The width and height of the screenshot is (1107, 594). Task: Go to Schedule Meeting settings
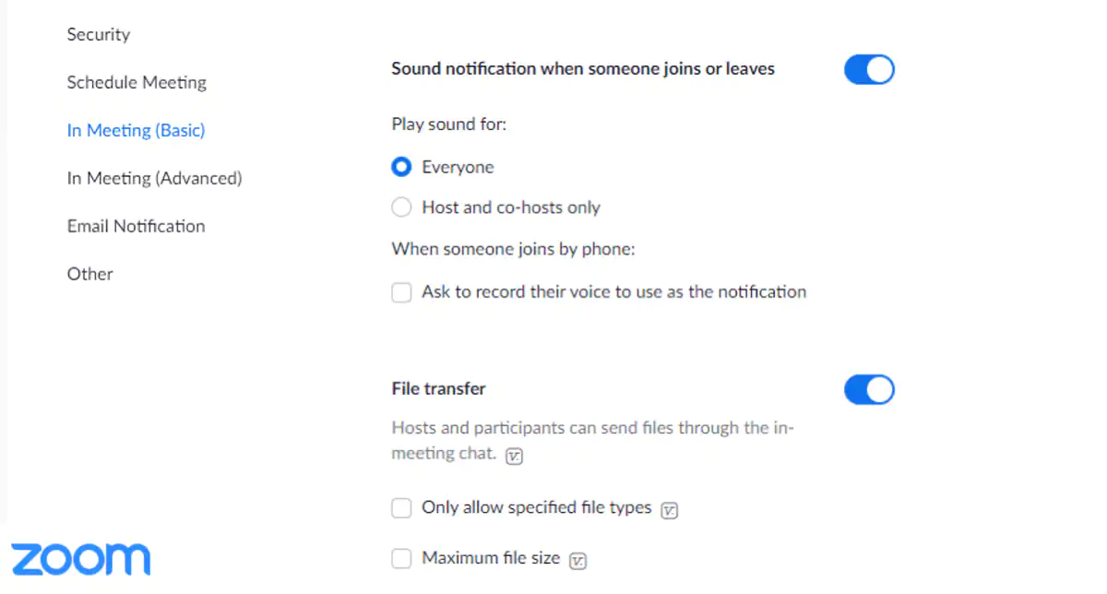137,82
